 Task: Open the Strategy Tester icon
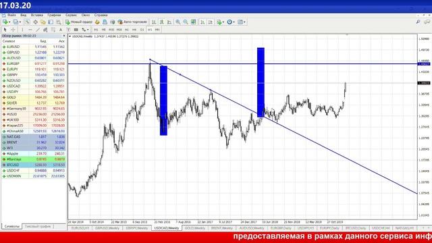pos(59,22)
